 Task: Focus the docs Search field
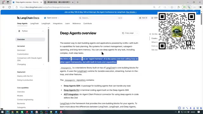tap(101, 18)
